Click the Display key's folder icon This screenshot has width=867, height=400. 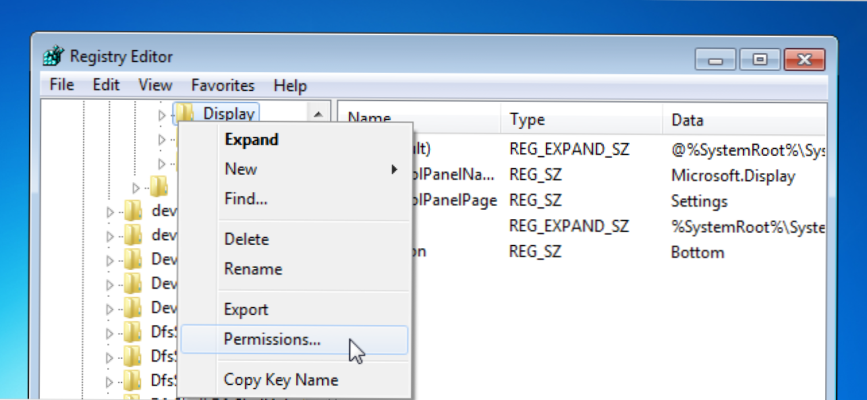[186, 114]
